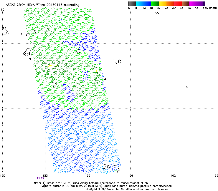218x191 pixels.
Task: Click the purple '11:29' pass time label
Action: click(40, 178)
